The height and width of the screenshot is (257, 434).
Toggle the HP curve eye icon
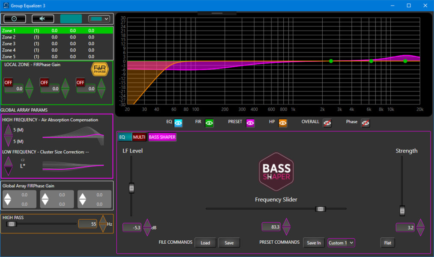click(283, 123)
